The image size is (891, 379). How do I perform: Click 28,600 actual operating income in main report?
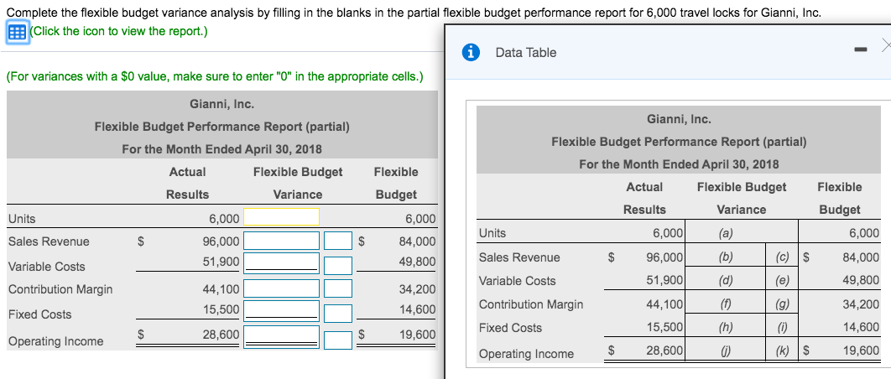click(221, 335)
